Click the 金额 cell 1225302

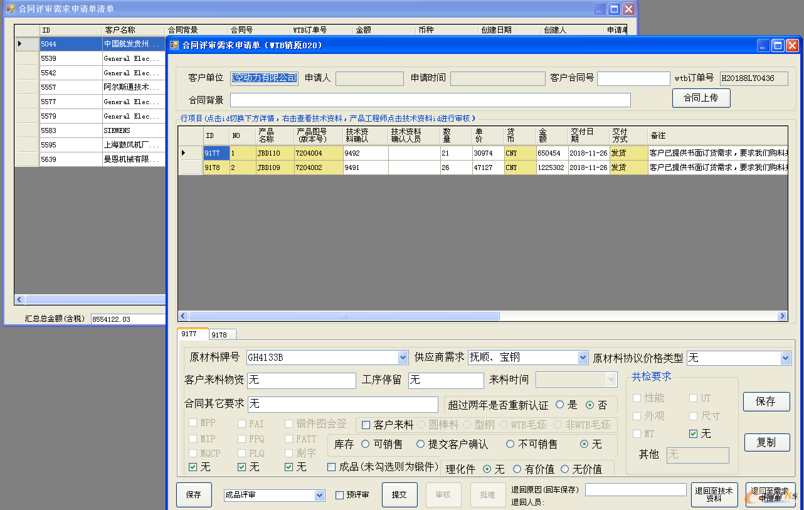coord(552,167)
